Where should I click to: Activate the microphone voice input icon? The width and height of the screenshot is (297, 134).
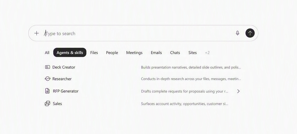click(x=238, y=33)
